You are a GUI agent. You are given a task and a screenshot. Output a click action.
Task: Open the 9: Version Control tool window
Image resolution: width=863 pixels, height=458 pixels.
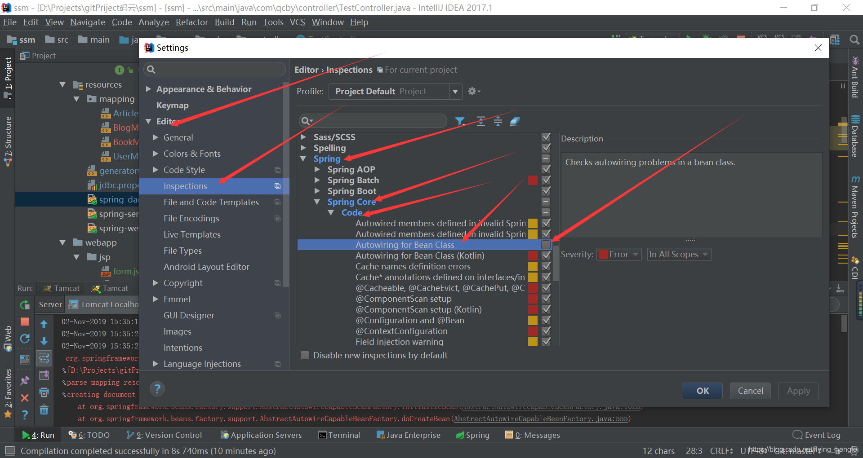click(165, 435)
